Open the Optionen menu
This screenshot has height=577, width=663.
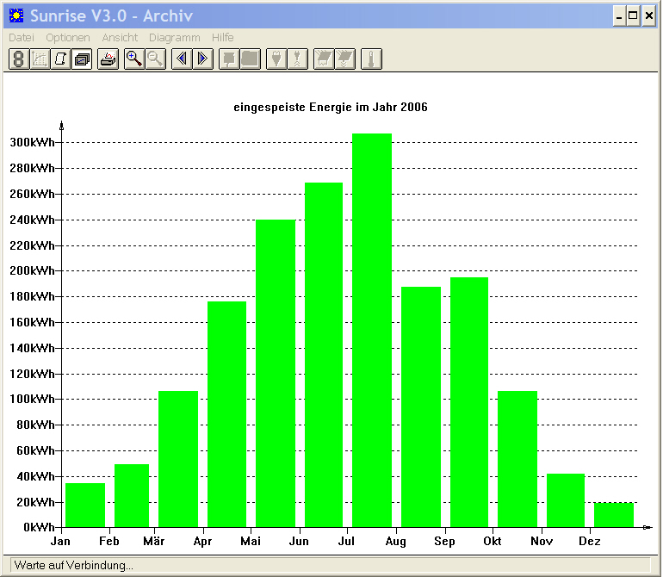68,38
